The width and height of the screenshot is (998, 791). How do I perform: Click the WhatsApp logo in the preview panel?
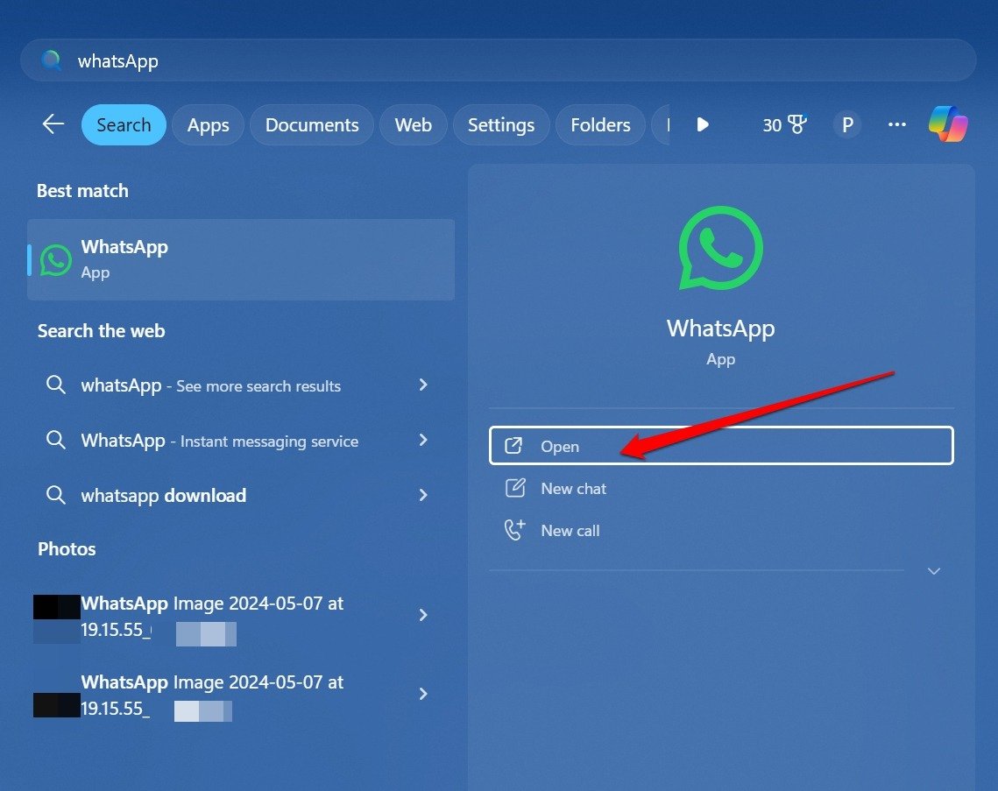pyautogui.click(x=720, y=248)
